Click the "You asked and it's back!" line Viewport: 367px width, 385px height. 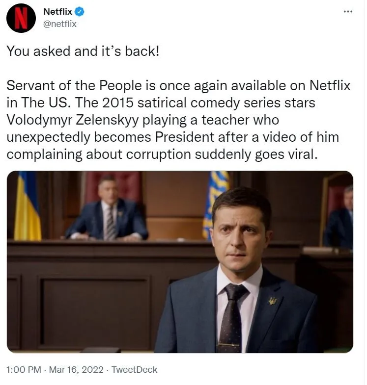tap(83, 51)
